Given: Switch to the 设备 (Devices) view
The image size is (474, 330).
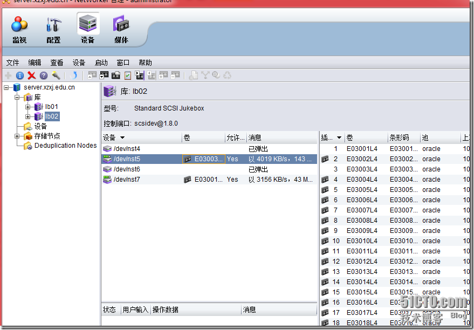Looking at the screenshot, I should click(x=88, y=30).
